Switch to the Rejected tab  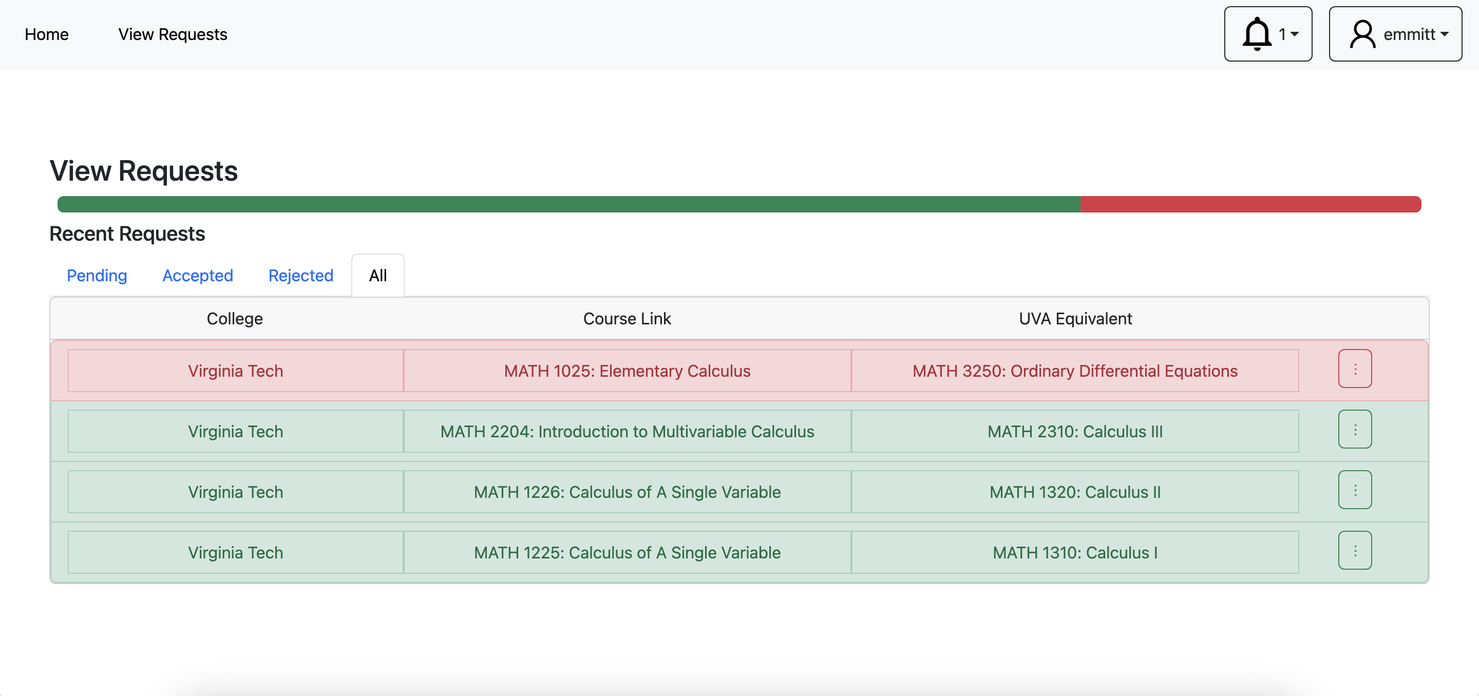click(x=300, y=276)
